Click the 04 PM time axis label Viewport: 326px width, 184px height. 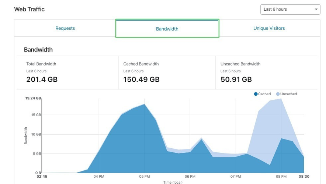tap(99, 177)
